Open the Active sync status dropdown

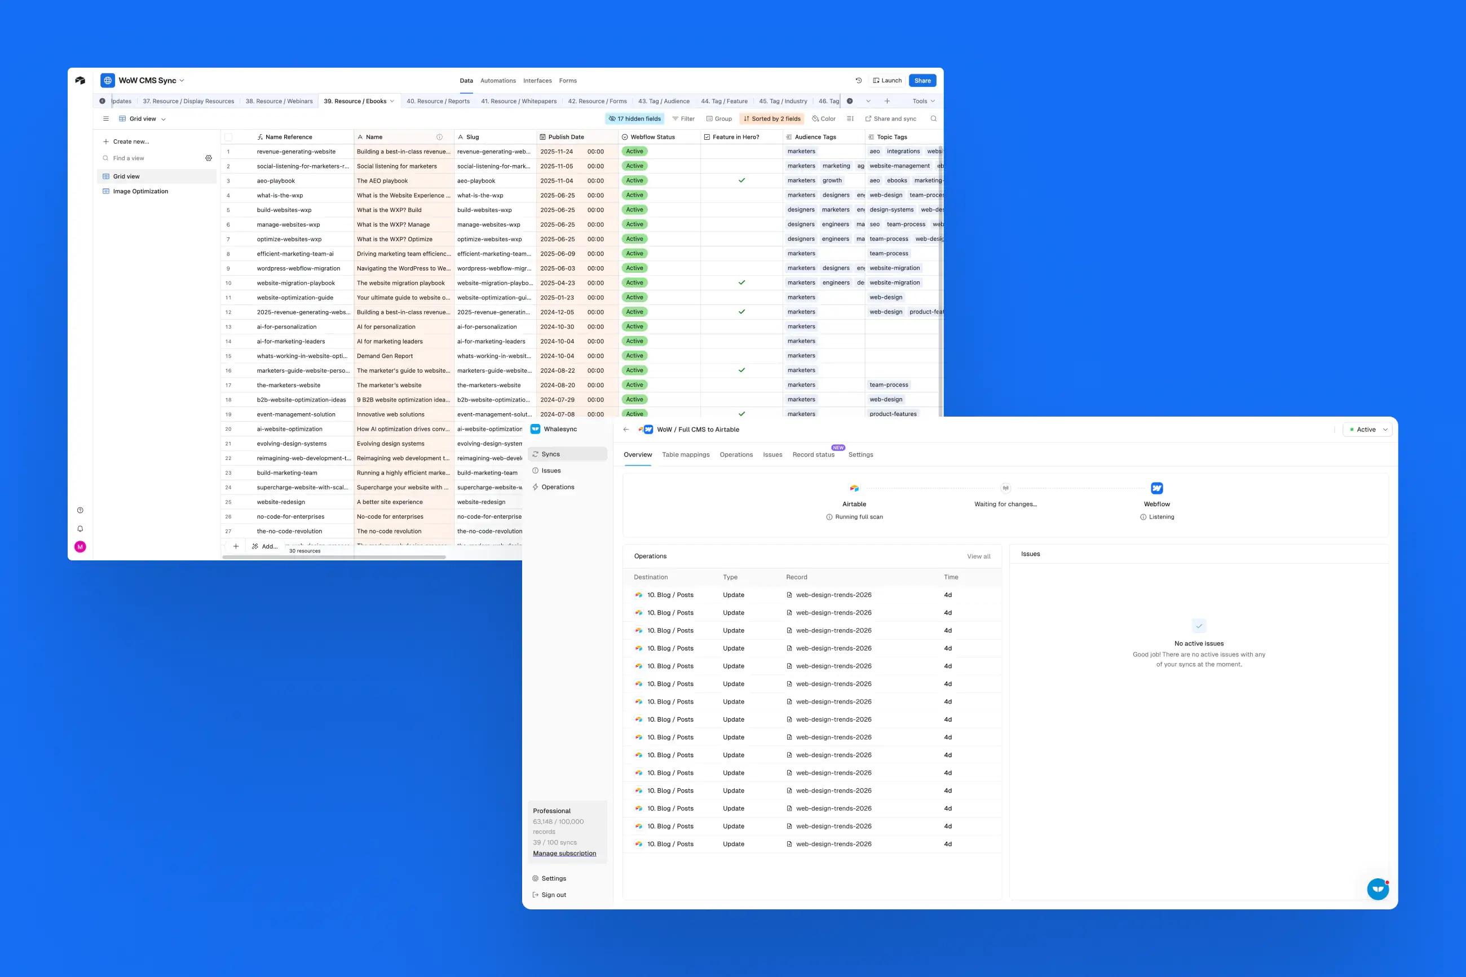pyautogui.click(x=1367, y=430)
